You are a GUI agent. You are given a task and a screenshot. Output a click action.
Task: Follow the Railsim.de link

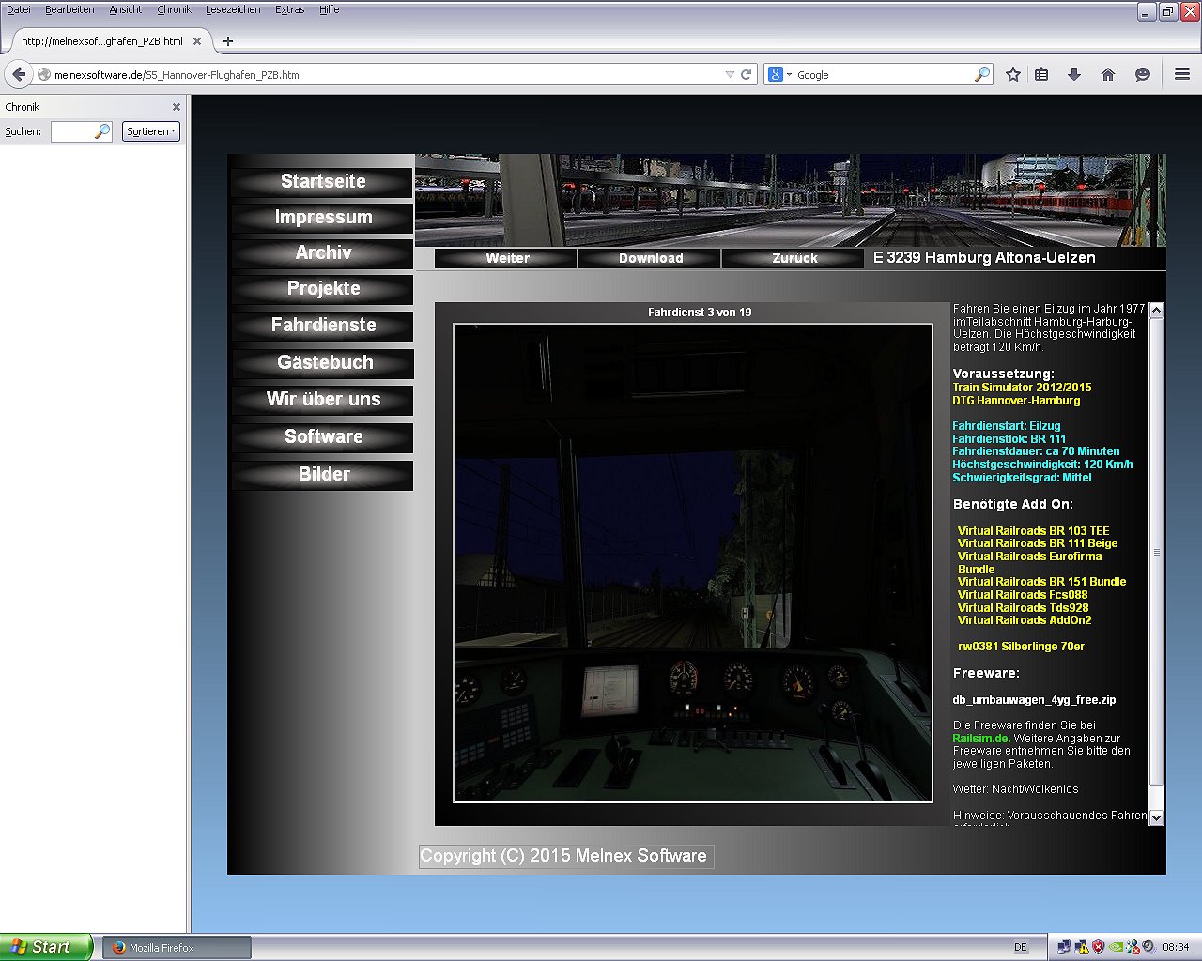click(x=980, y=738)
